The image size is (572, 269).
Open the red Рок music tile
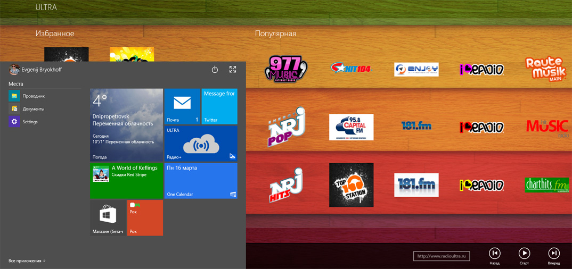tap(145, 217)
